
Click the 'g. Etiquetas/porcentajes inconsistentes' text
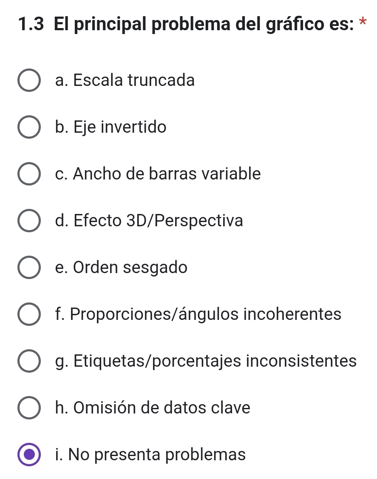pos(206,361)
